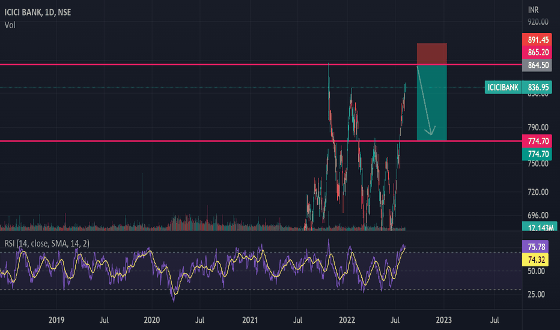Click the 2021 time axis label
Screen dimensions: 560x330
click(x=249, y=320)
